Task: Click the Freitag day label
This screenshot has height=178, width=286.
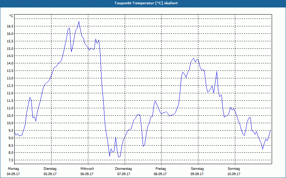Action: pos(161,169)
